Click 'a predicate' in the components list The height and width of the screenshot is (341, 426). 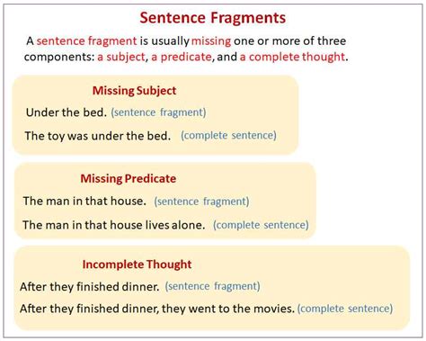[x=182, y=57]
